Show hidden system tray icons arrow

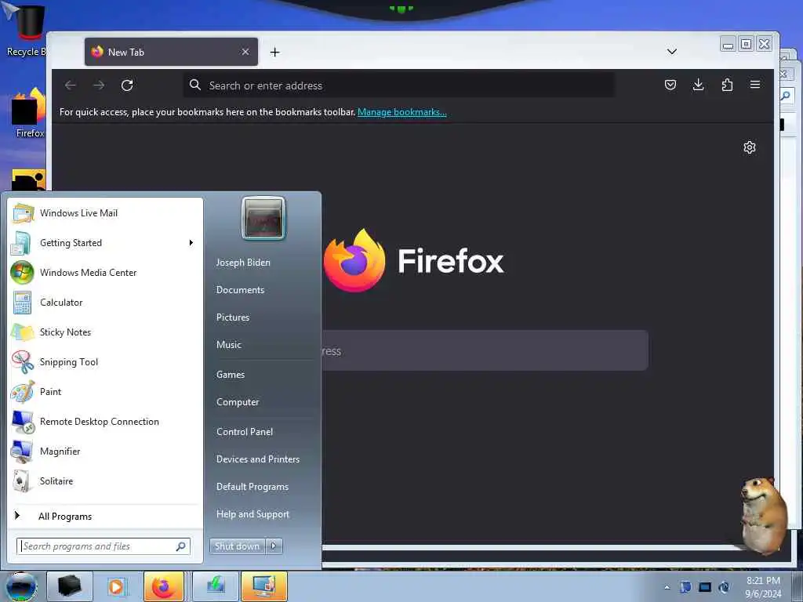pyautogui.click(x=667, y=587)
